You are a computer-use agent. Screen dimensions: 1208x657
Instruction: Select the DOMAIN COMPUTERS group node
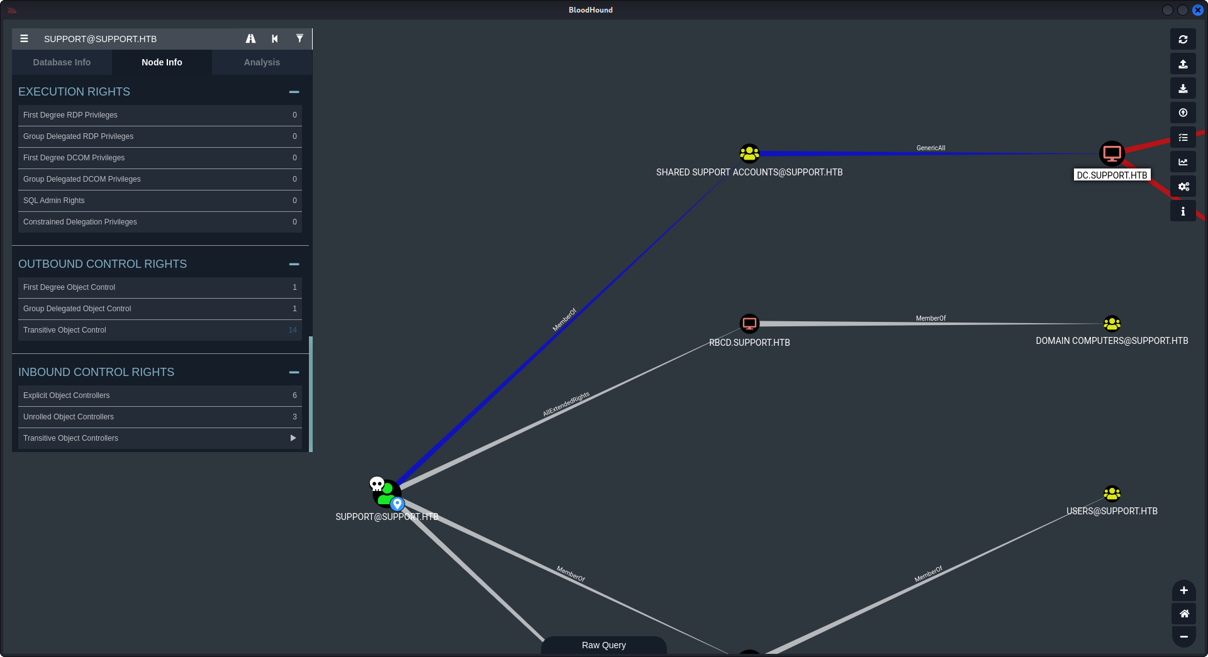(x=1112, y=324)
